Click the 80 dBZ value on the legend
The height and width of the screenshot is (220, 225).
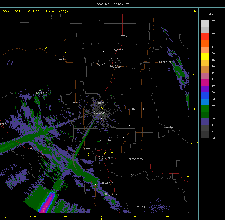(213, 21)
